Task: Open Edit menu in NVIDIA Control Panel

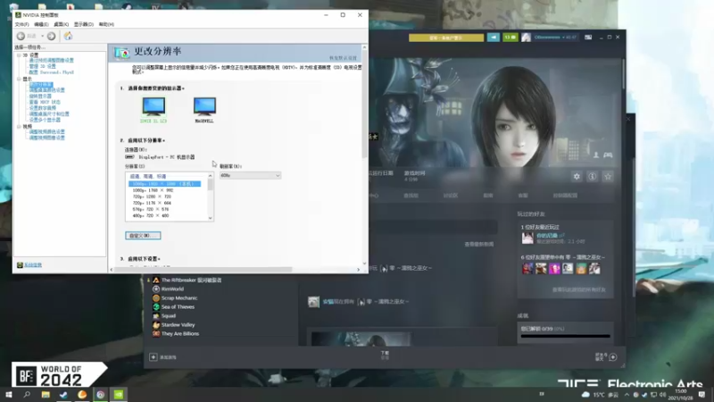Action: click(x=41, y=24)
